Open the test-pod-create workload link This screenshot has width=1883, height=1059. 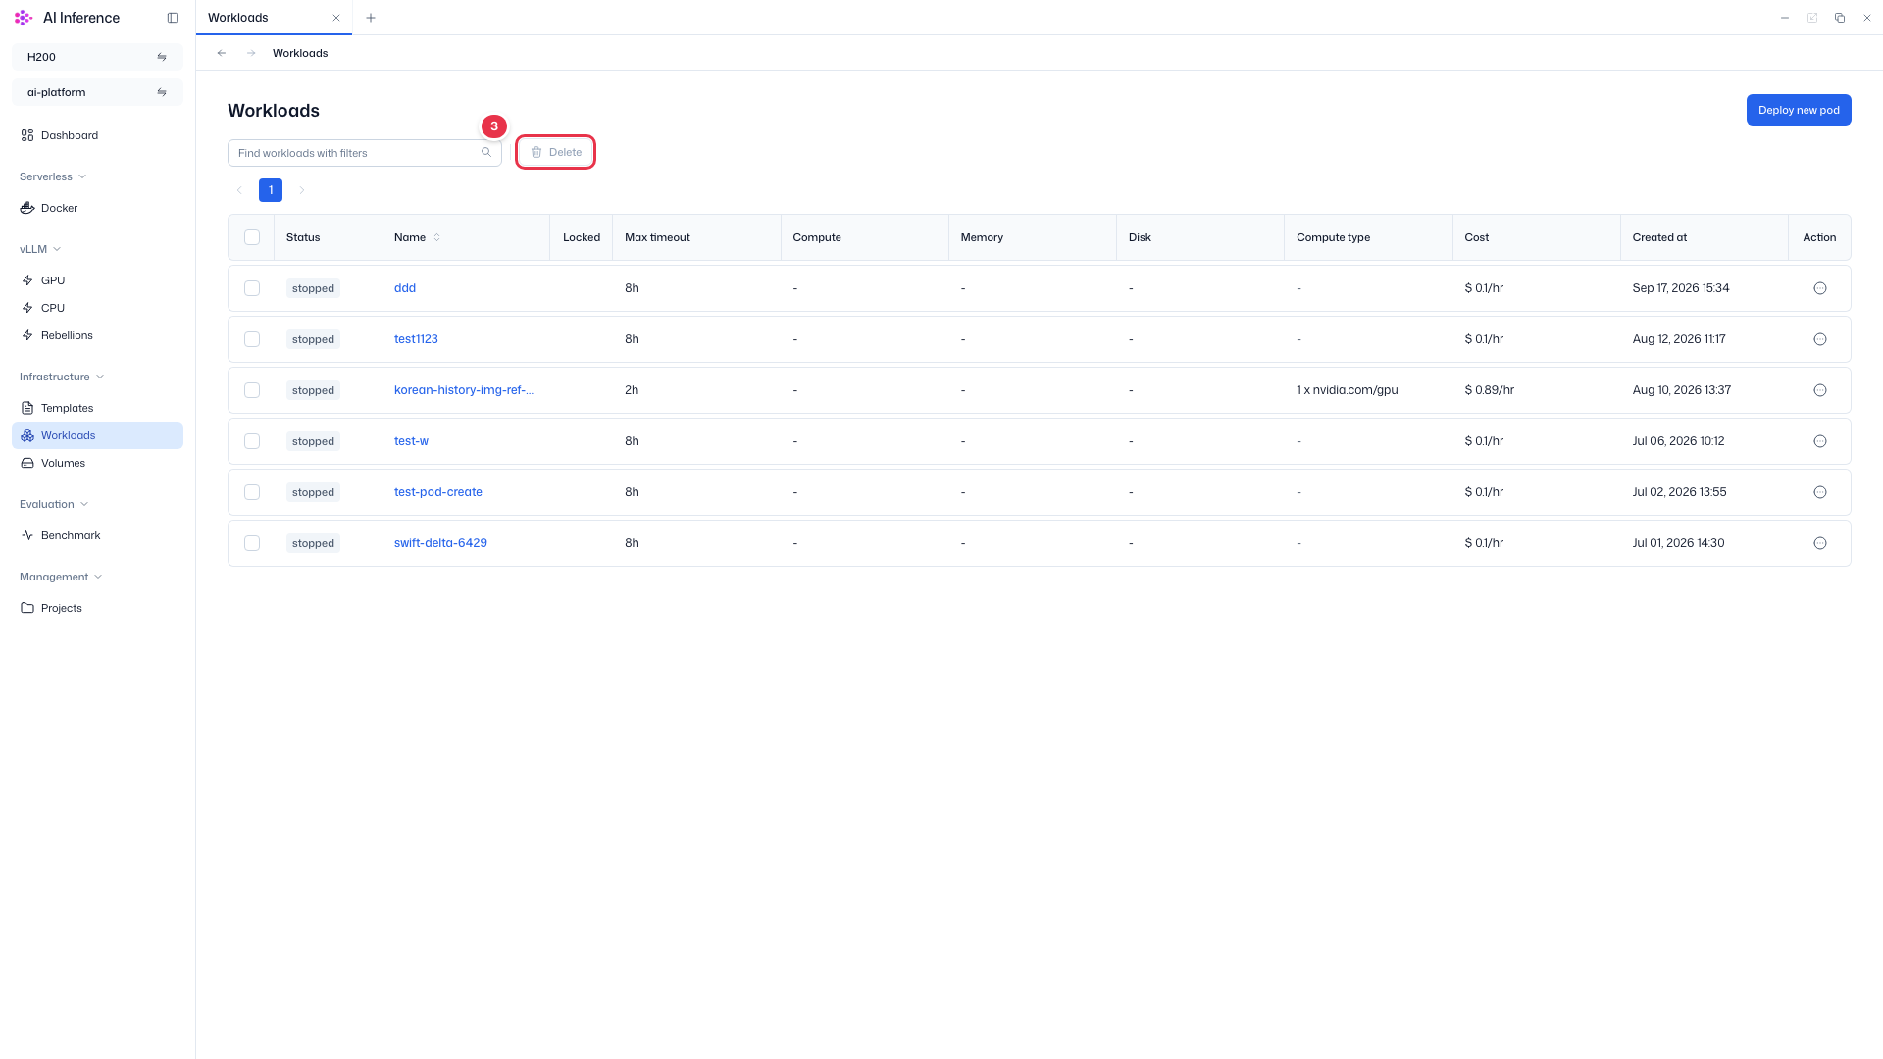click(438, 492)
